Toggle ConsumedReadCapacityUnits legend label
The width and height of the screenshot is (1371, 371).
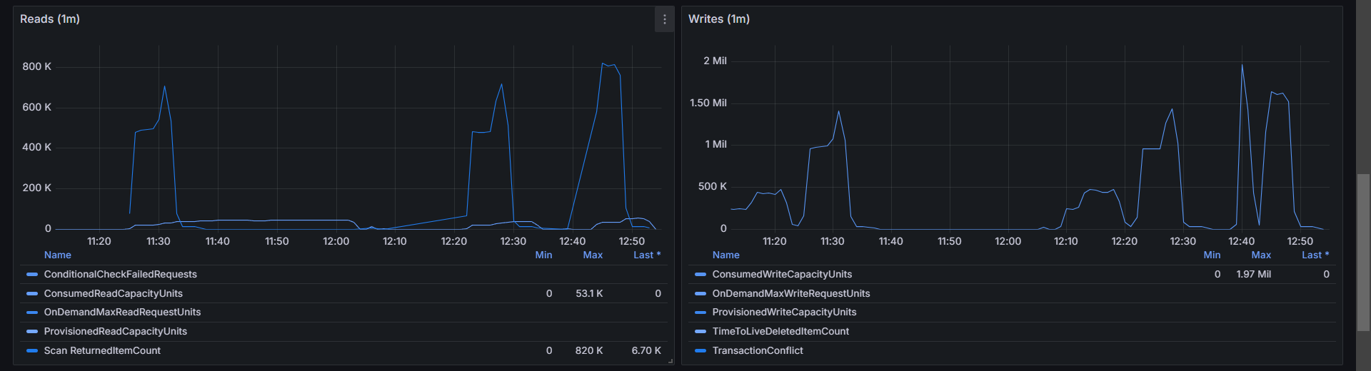click(x=113, y=293)
